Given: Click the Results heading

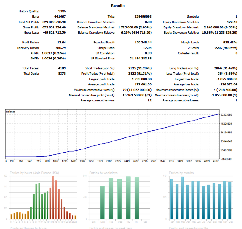Looking at the screenshot, I should 118,6.
